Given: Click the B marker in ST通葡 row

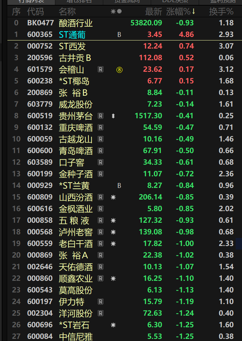Looking at the screenshot, I should pyautogui.click(x=119, y=35).
